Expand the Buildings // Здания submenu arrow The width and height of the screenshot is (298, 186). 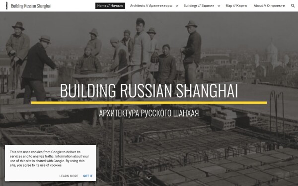(x=219, y=6)
